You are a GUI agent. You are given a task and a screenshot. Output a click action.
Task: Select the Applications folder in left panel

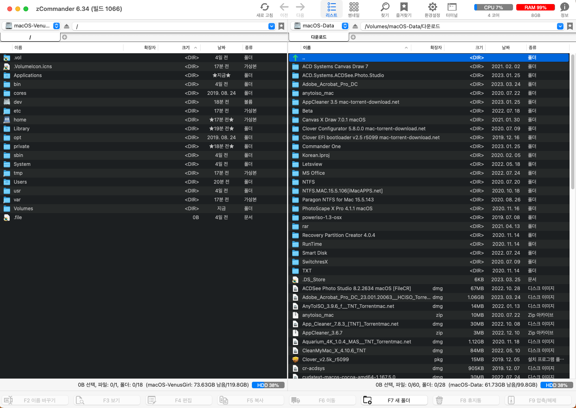click(x=143, y=75)
